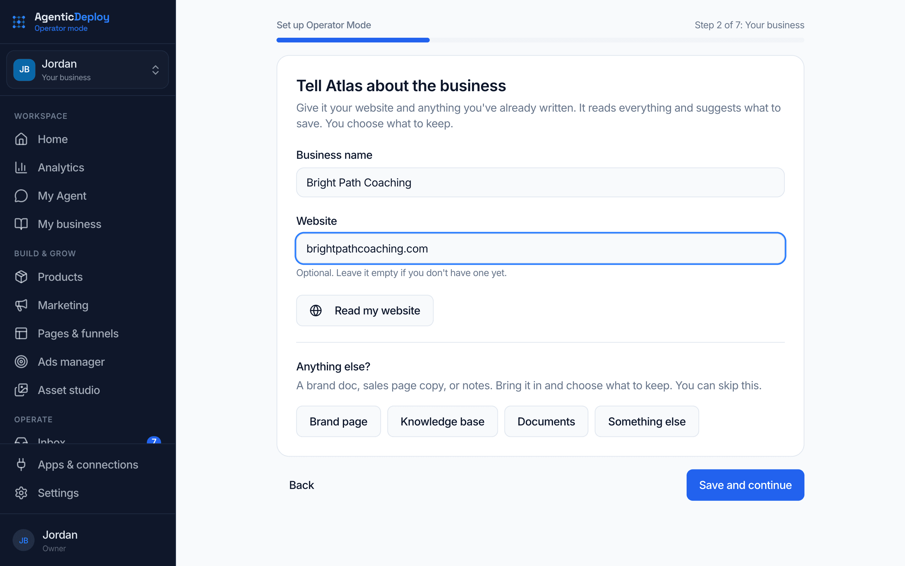
Task: Go Back to the previous step
Action: click(301, 485)
